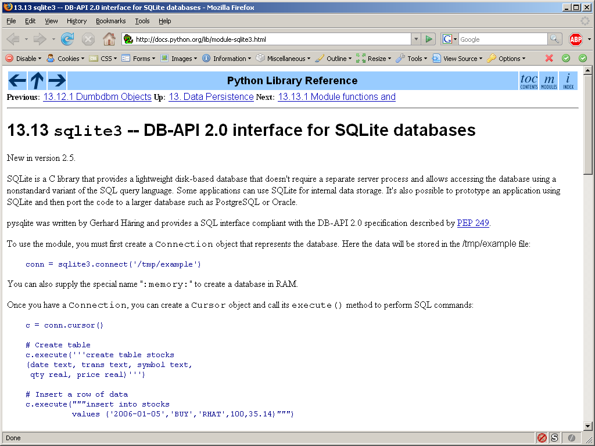Open the Edit menu
This screenshot has width=595, height=446.
click(30, 21)
